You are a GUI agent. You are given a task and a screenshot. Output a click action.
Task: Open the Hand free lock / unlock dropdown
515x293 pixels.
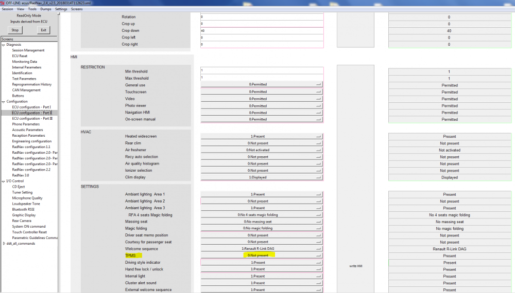262,269
